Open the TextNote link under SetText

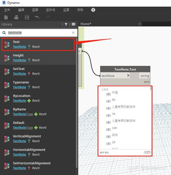(19, 74)
